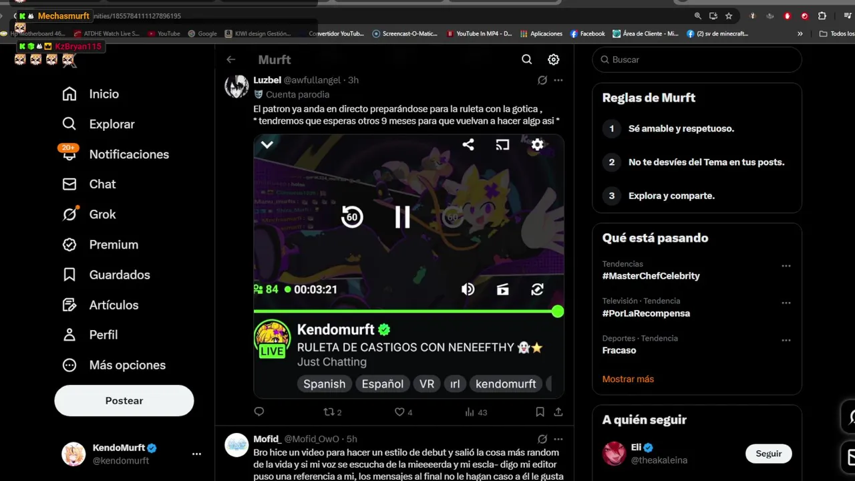Open Eli's profile avatar
The height and width of the screenshot is (481, 855).
point(615,454)
